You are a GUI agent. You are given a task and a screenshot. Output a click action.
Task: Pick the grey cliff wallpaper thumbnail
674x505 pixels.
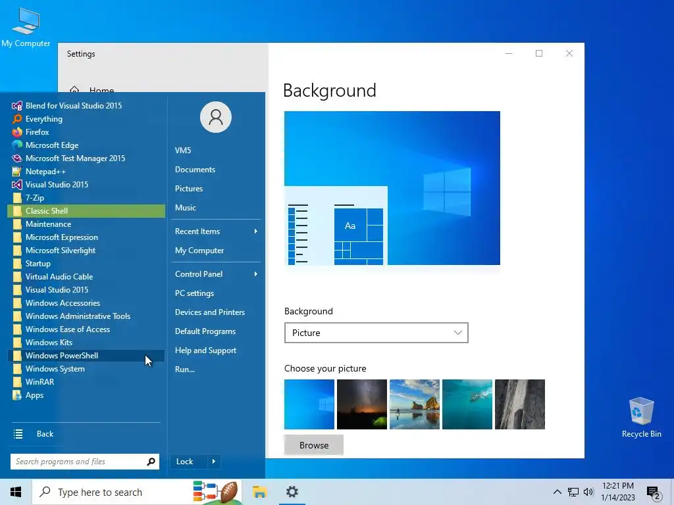520,404
